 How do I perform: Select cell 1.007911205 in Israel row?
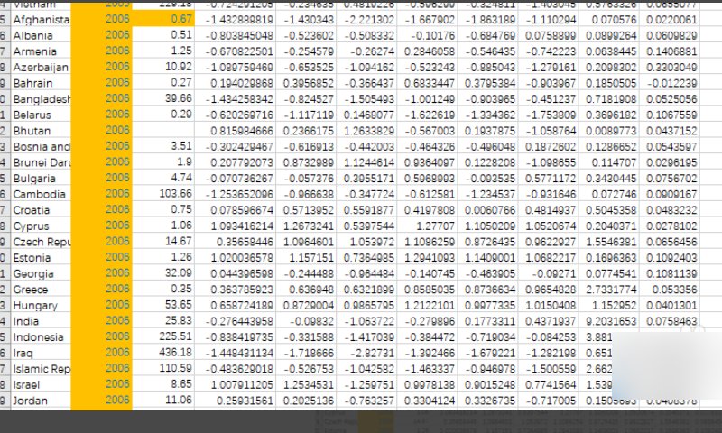tap(235, 384)
